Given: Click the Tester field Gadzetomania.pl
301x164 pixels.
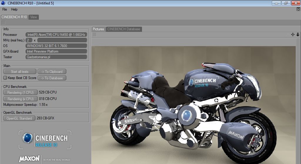Looking at the screenshot, I should click(x=56, y=57).
